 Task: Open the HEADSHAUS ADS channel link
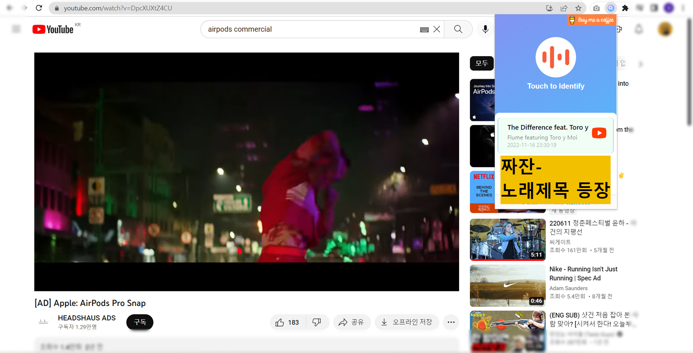click(87, 318)
